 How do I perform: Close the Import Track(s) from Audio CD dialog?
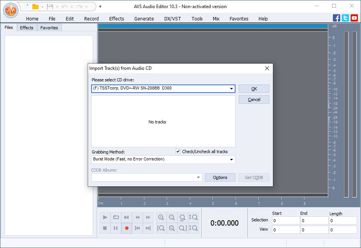[267, 68]
